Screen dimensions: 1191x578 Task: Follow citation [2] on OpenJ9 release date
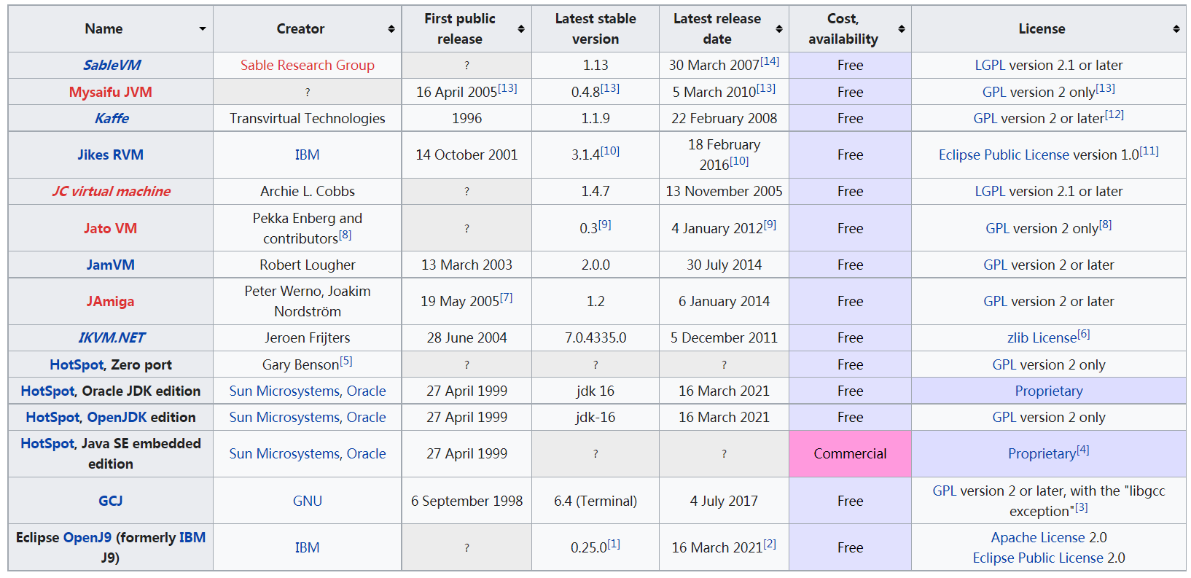[x=770, y=544]
